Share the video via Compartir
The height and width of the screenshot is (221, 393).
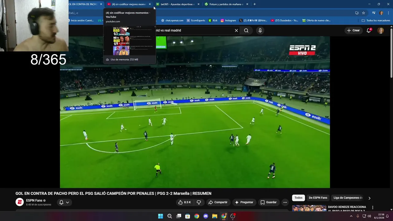click(x=218, y=202)
